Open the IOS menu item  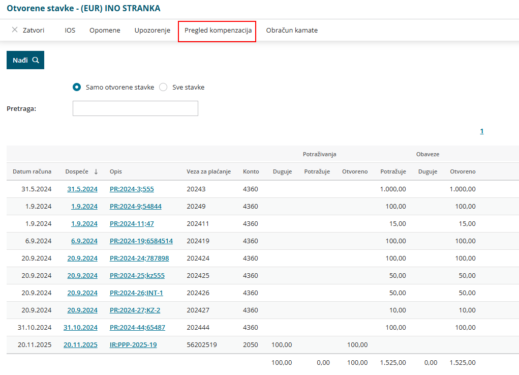pos(70,30)
